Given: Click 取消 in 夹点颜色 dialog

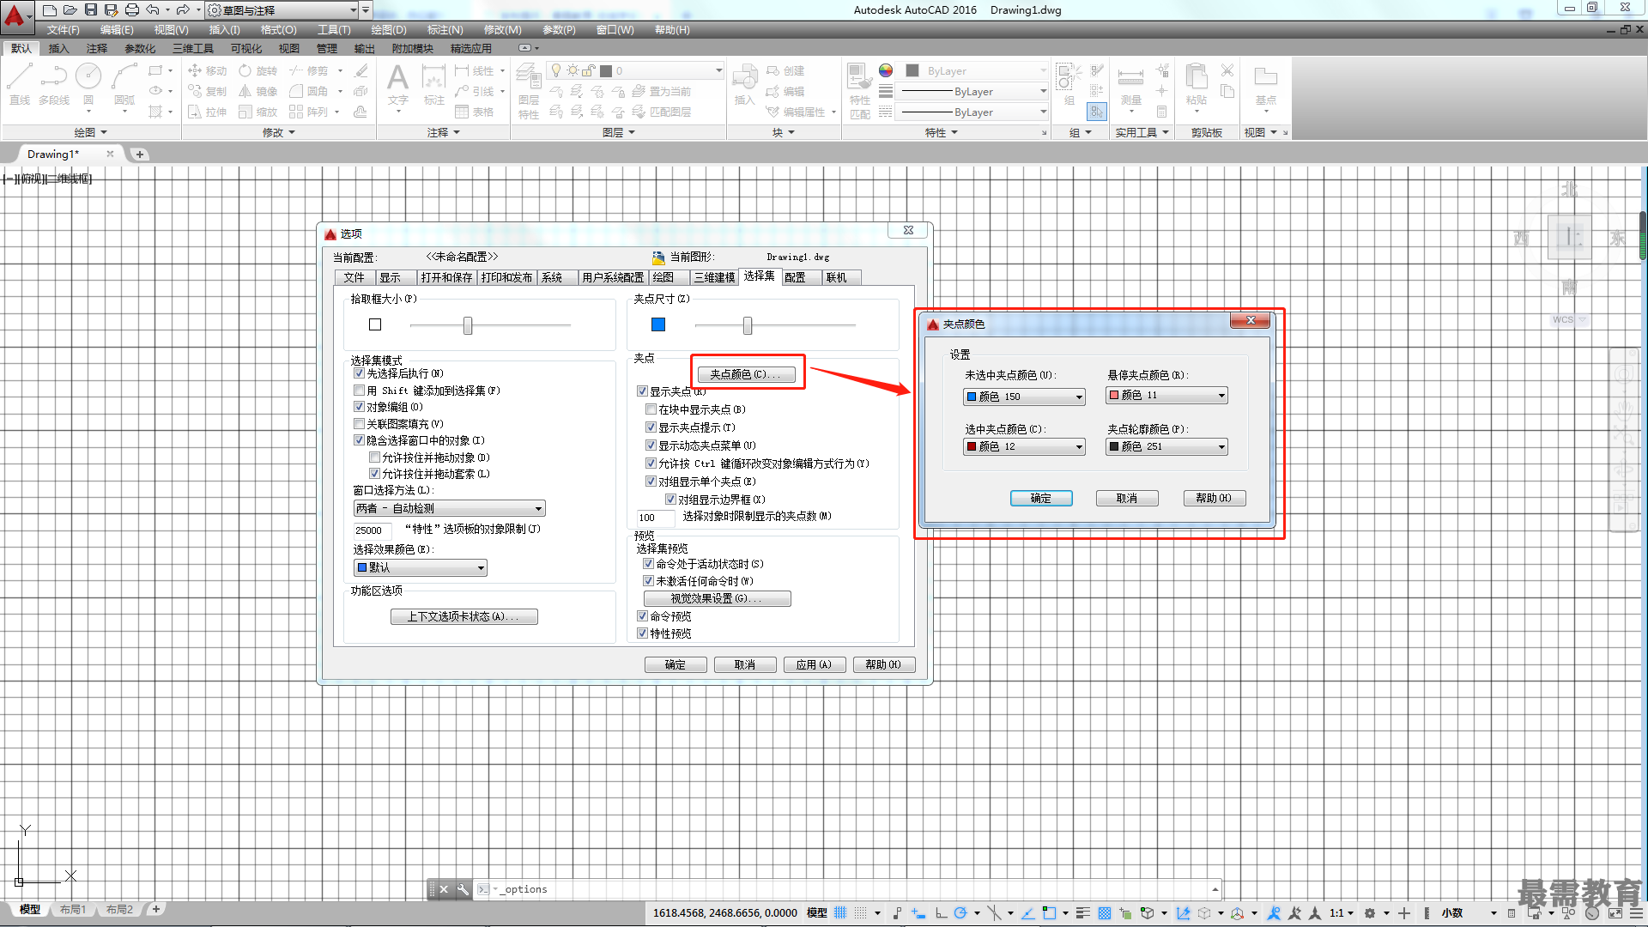Looking at the screenshot, I should [x=1127, y=498].
